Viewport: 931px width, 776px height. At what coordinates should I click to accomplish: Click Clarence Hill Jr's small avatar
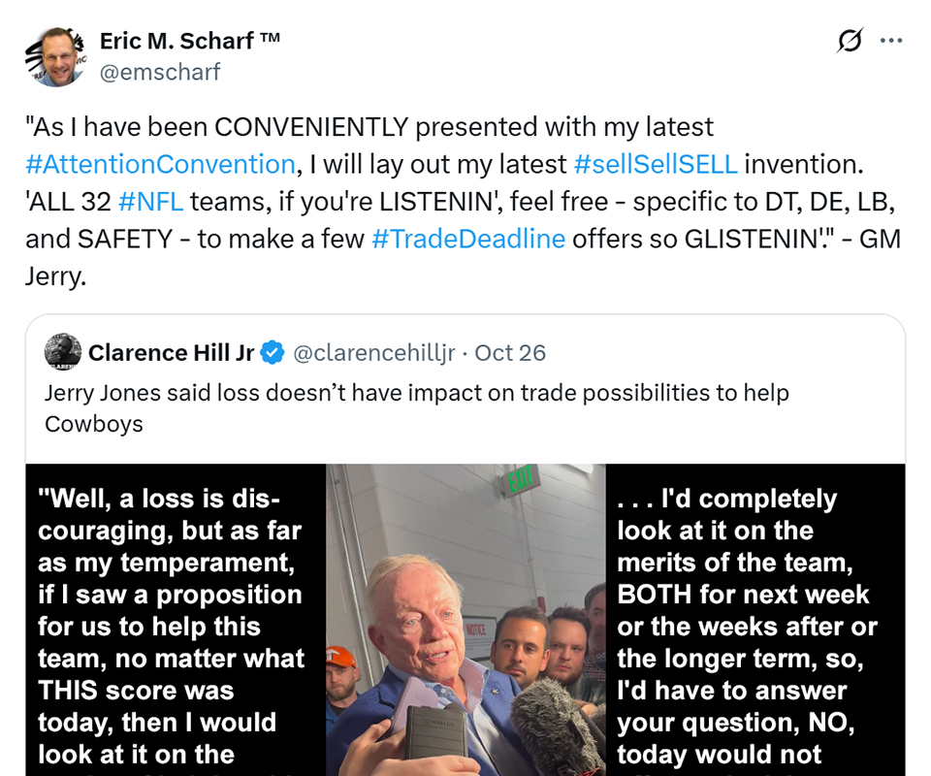click(63, 352)
